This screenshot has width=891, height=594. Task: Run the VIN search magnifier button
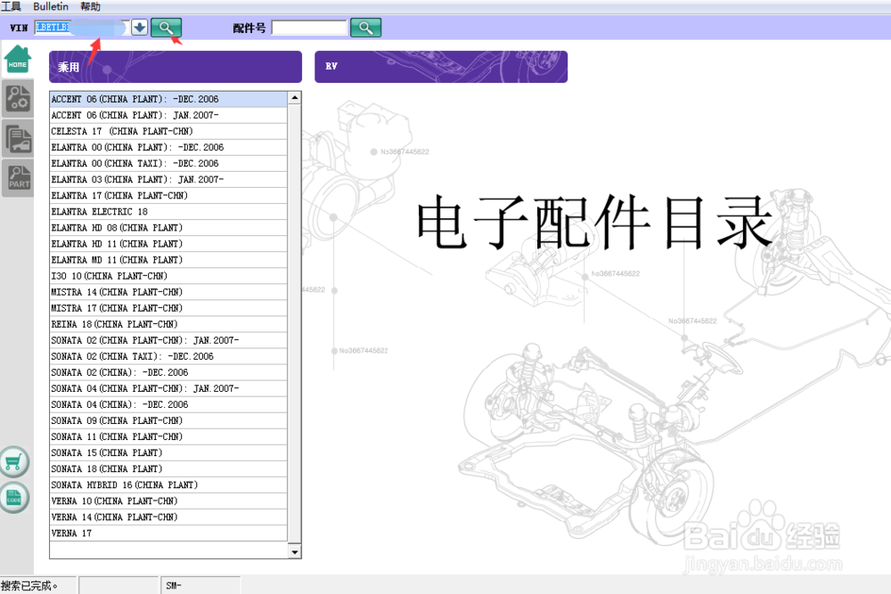[x=166, y=28]
